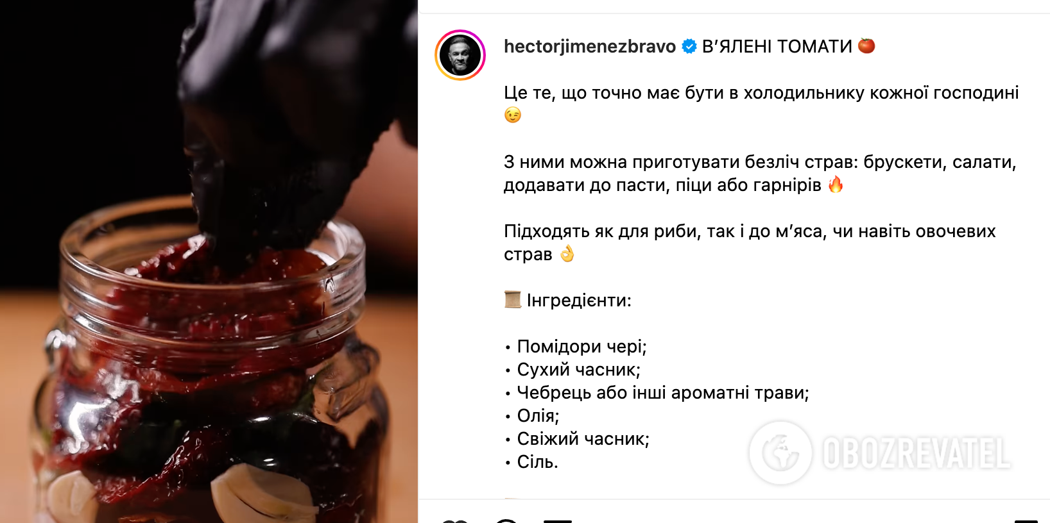Click the winking face emoji
Viewport: 1050px width, 523px height.
[513, 115]
